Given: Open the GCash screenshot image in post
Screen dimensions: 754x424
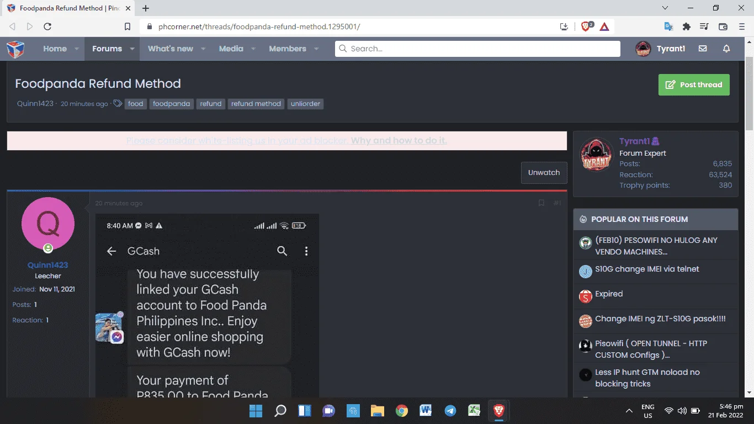Looking at the screenshot, I should point(208,305).
